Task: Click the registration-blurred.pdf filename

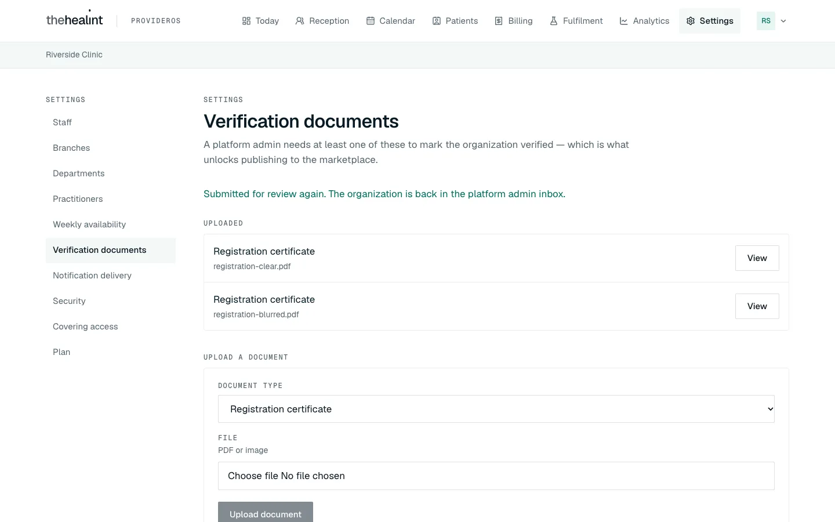Action: [256, 314]
